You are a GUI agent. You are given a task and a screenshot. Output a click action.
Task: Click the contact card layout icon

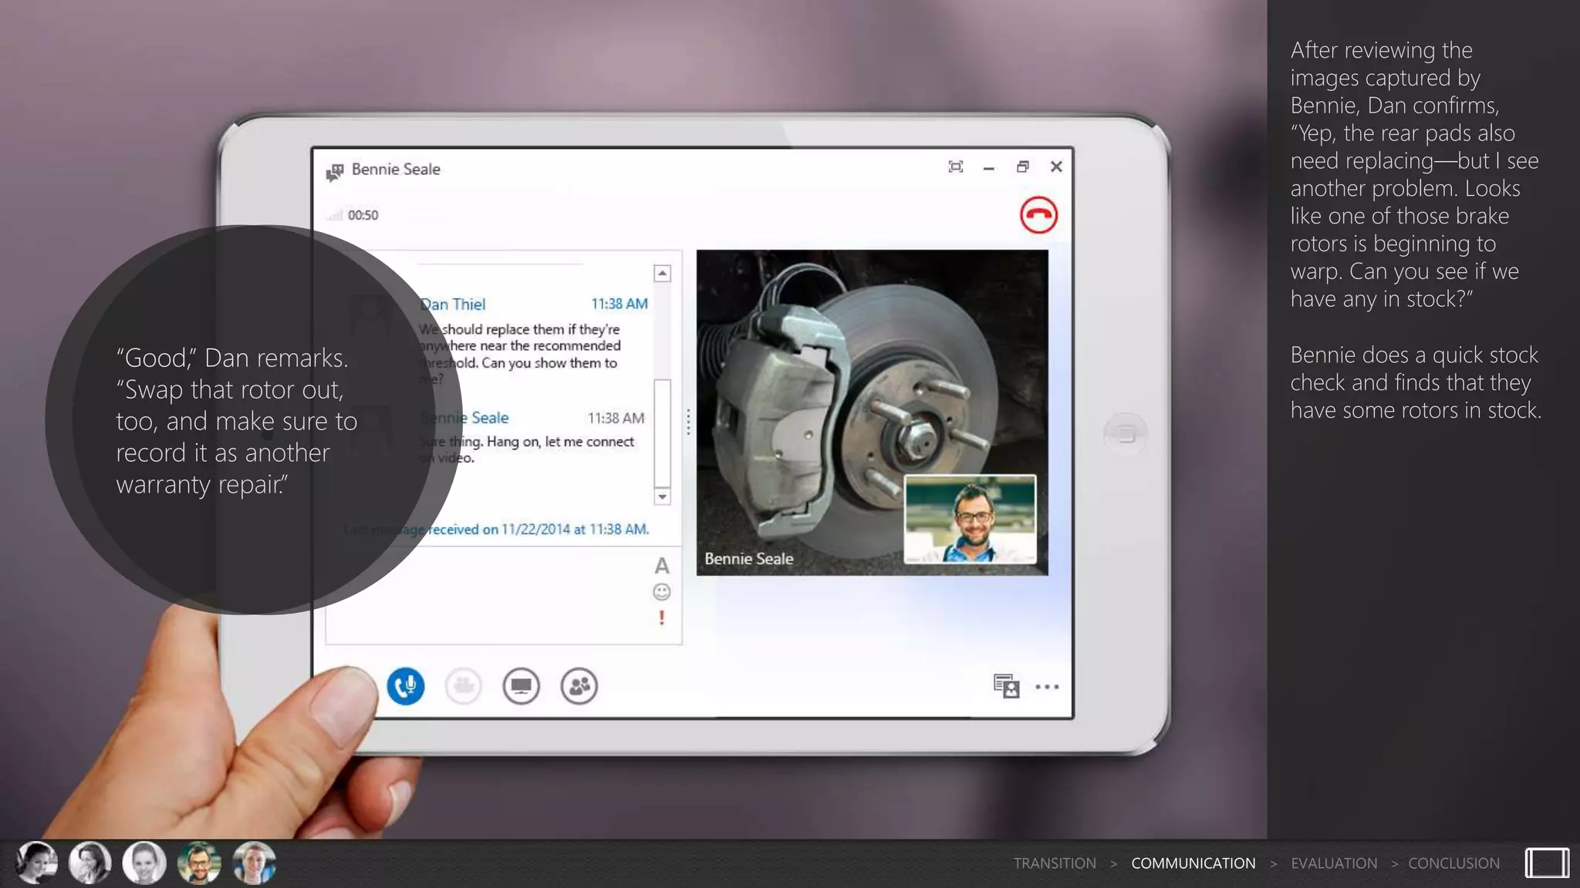click(1006, 686)
